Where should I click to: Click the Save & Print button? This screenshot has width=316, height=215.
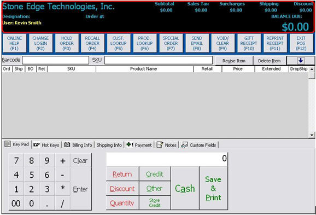pos(213,188)
